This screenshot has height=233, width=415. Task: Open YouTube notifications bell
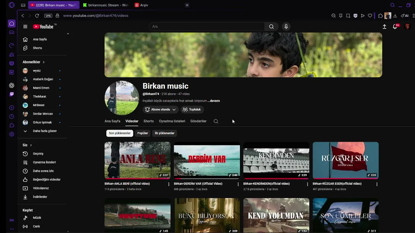[x=395, y=27]
